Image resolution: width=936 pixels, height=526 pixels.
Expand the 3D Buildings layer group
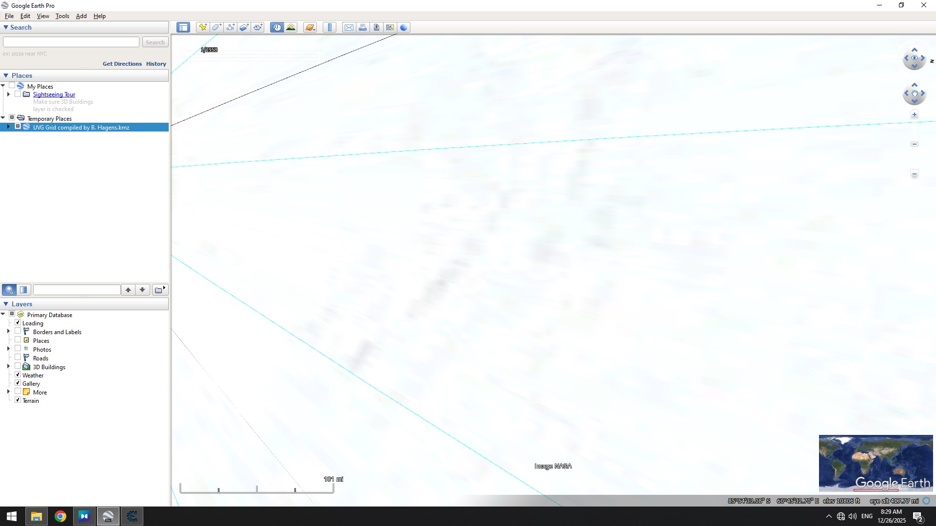8,367
